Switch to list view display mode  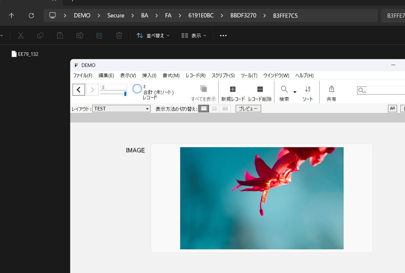pyautogui.click(x=214, y=108)
